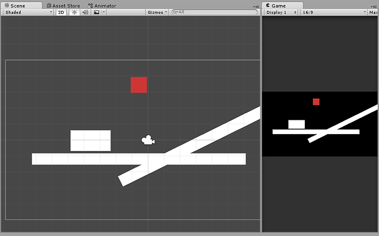Toggle scene lighting sun icon

tap(74, 12)
